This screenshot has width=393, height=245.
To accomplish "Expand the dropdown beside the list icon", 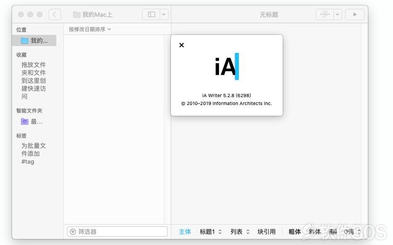I will (x=338, y=14).
